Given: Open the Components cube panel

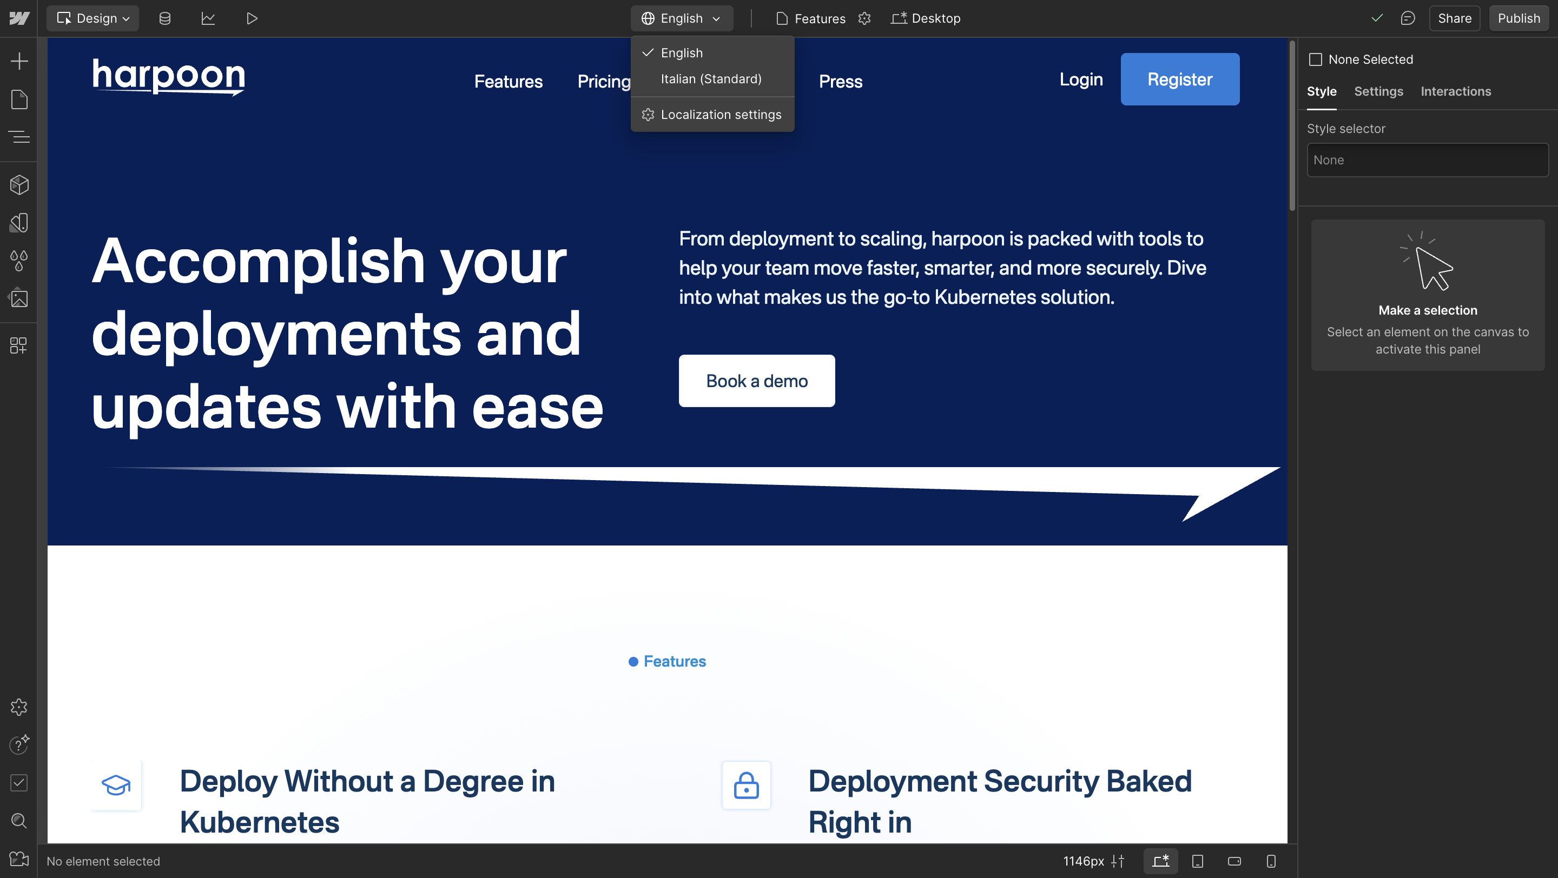Looking at the screenshot, I should (19, 185).
